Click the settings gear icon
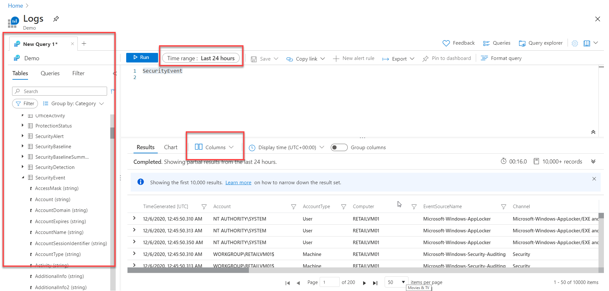 [x=575, y=43]
